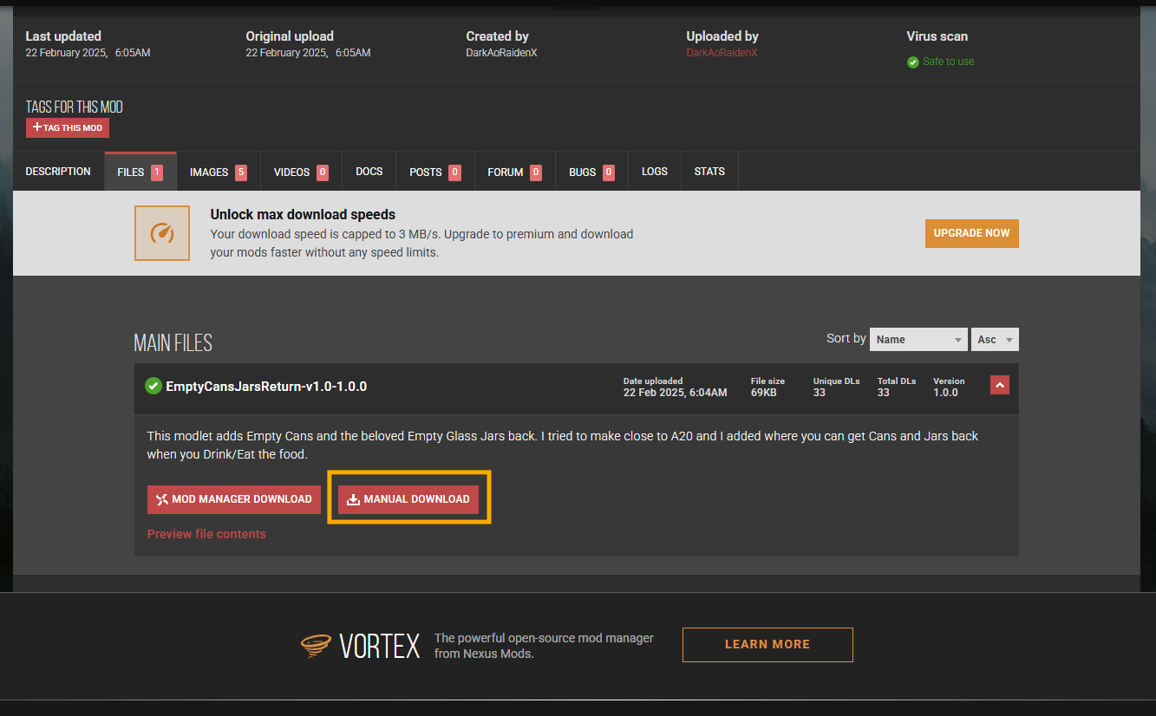This screenshot has width=1156, height=716.
Task: Click the 69KB file size value
Action: pos(764,393)
